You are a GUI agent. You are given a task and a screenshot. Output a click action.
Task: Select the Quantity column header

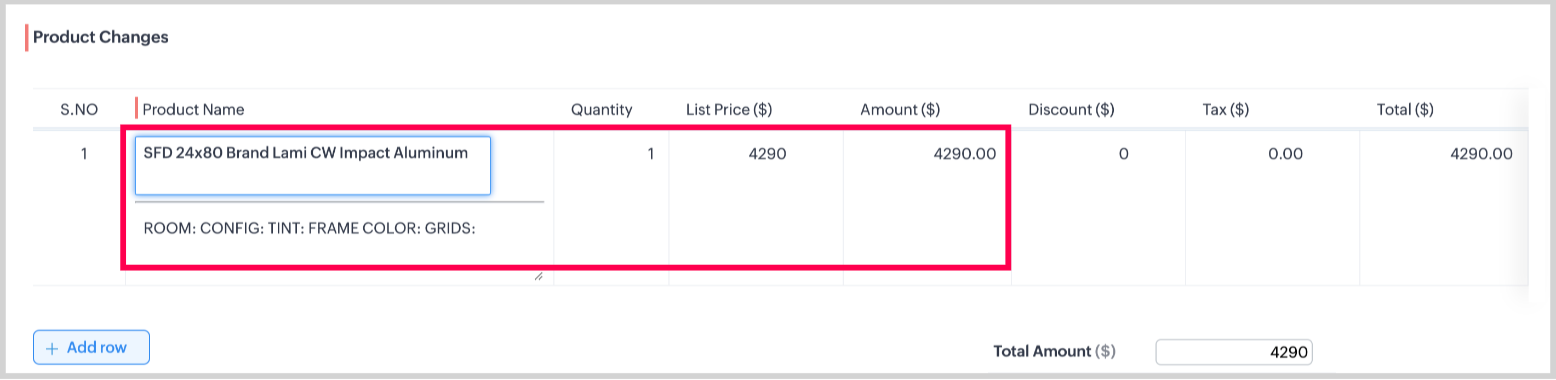601,110
